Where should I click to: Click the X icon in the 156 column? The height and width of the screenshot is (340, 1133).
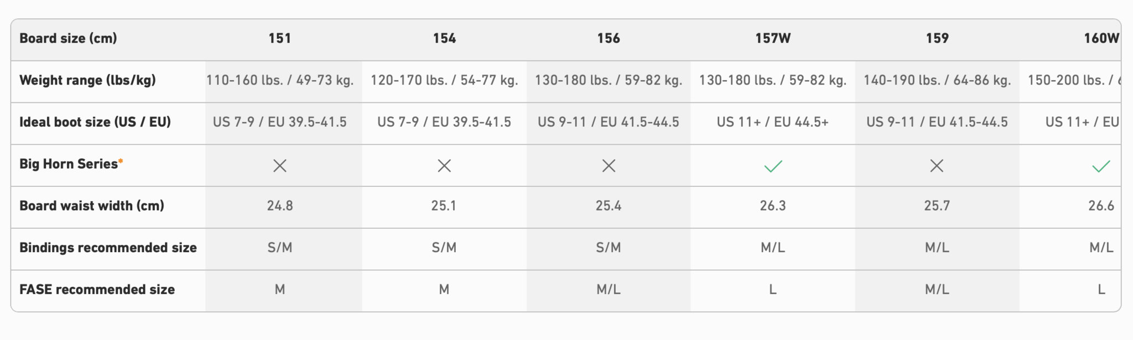[x=609, y=166]
